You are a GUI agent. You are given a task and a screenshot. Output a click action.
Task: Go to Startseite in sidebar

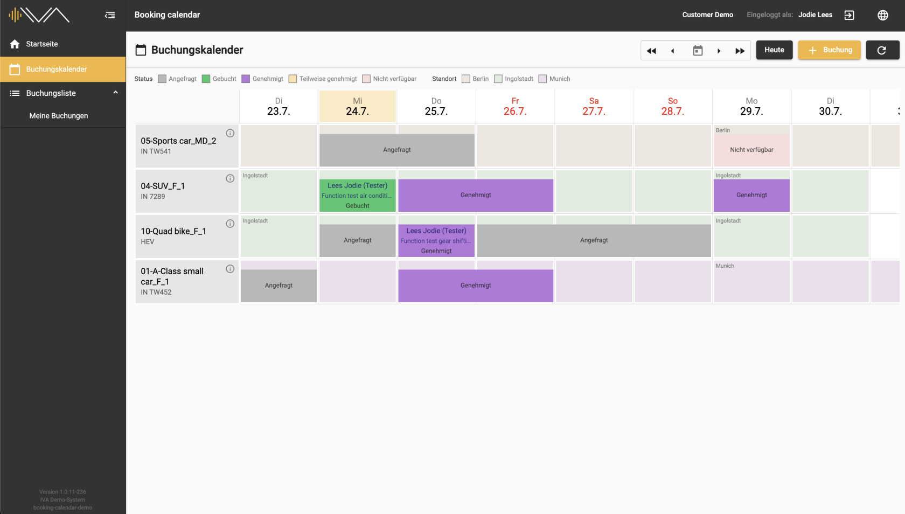pyautogui.click(x=63, y=44)
